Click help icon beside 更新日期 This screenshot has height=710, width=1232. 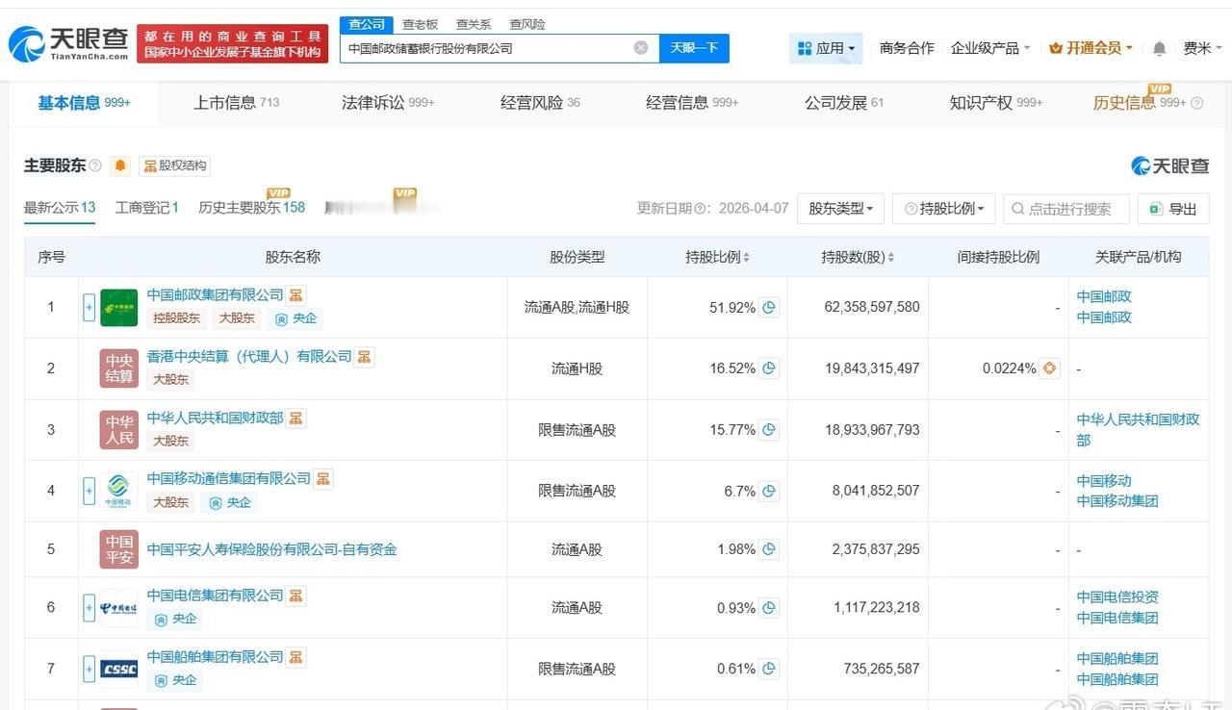point(700,209)
